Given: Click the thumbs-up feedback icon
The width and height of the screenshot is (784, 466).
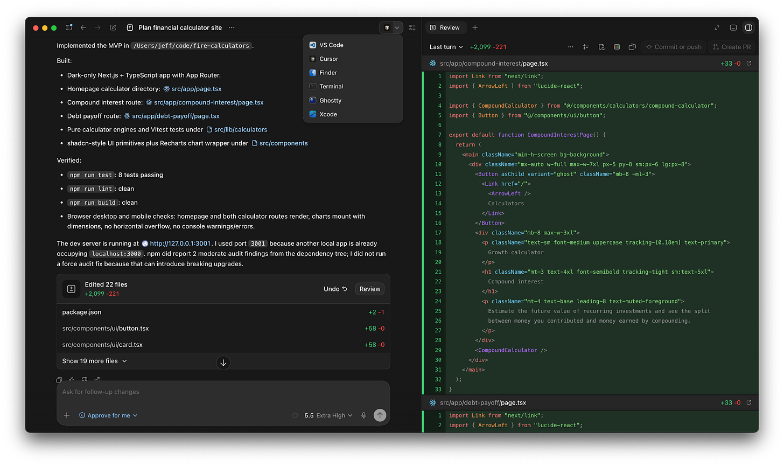Looking at the screenshot, I should 72,380.
